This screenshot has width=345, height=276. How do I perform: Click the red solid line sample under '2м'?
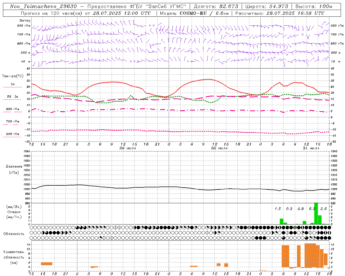pos(12,87)
